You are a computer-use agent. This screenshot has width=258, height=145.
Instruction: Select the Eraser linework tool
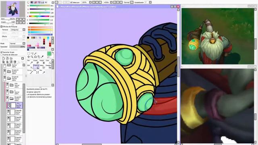[x=36, y=62]
